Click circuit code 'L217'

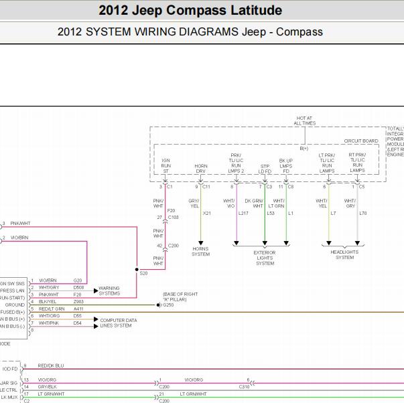(243, 214)
